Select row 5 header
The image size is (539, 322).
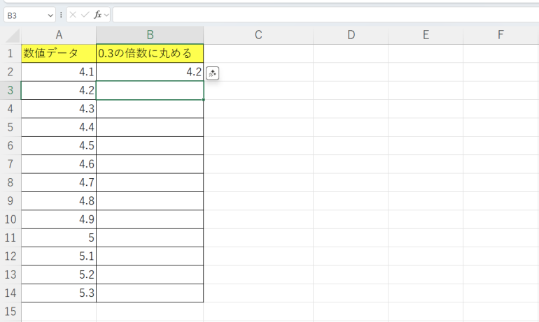(x=10, y=127)
